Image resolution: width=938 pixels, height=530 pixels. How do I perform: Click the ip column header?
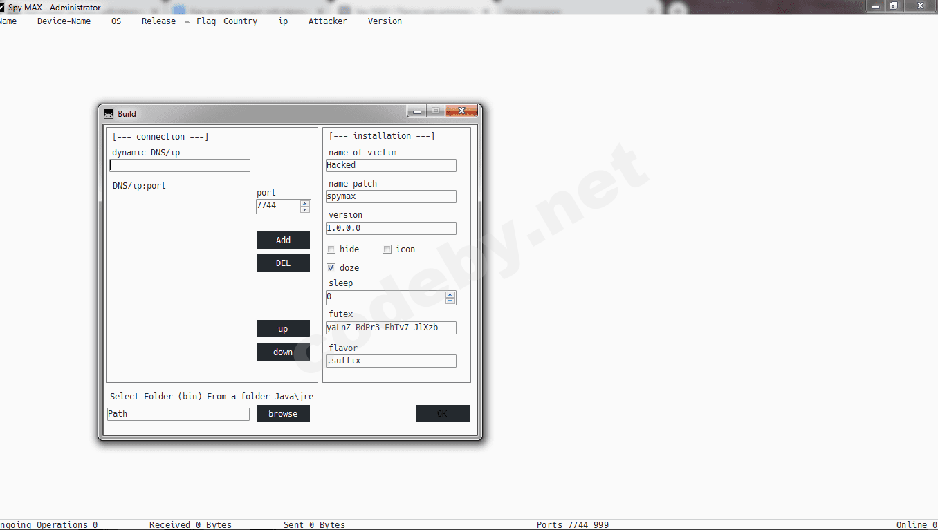pos(283,21)
